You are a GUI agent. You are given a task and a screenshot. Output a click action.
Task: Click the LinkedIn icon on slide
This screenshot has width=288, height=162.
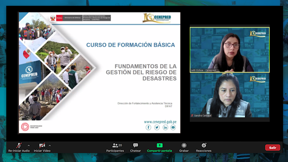(165, 128)
